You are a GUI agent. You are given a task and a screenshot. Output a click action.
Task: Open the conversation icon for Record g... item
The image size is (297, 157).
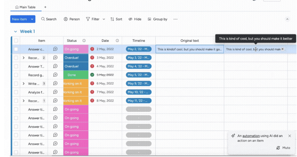pyautogui.click(x=55, y=75)
